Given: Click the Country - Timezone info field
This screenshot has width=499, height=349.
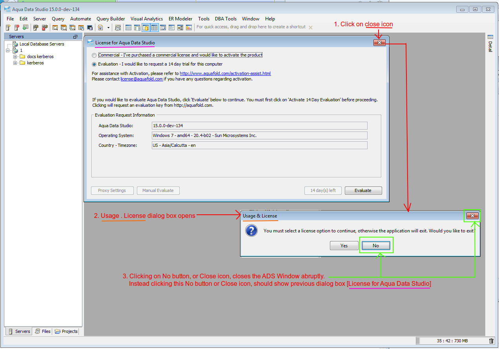Looking at the screenshot, I should click(x=260, y=145).
